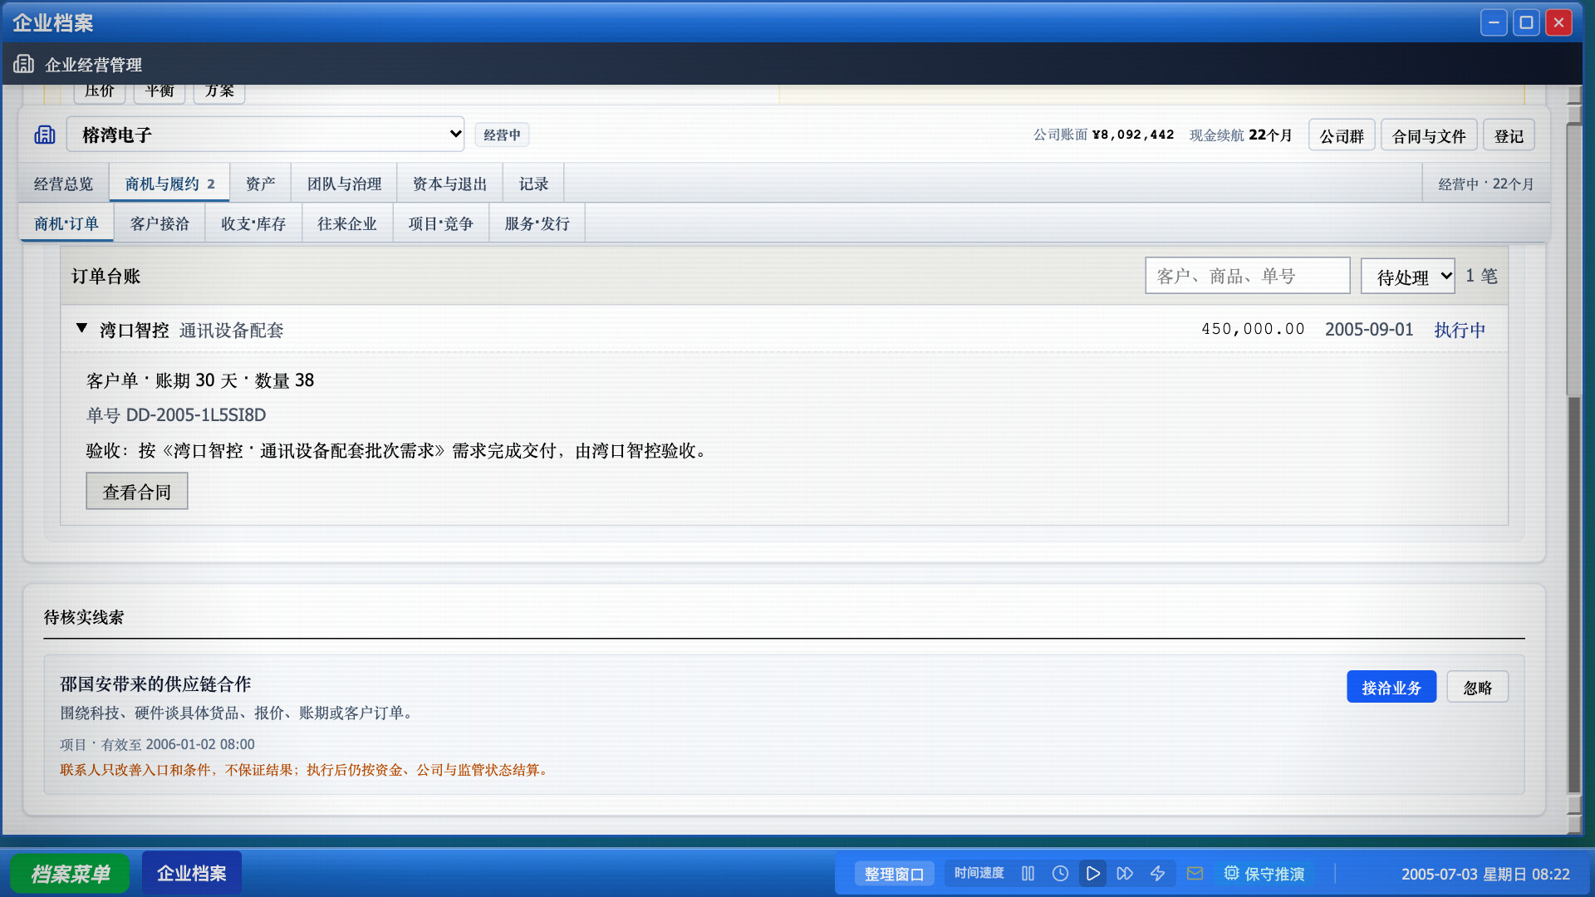Ignore the 邵国安 supply chain lead
Viewport: 1595px width, 897px height.
(1477, 687)
